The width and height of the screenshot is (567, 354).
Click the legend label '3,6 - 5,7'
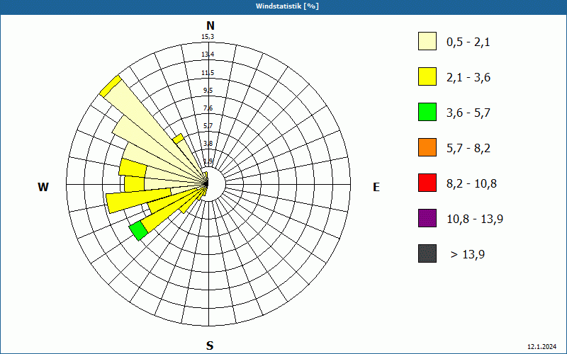tap(468, 113)
